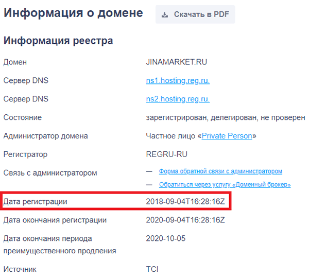Click the status text зарегистрирован, делегирован
The height and width of the screenshot is (279, 309).
coord(201,118)
